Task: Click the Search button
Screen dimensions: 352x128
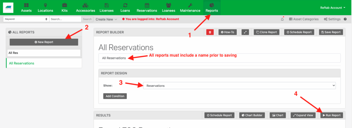Action: (87, 19)
